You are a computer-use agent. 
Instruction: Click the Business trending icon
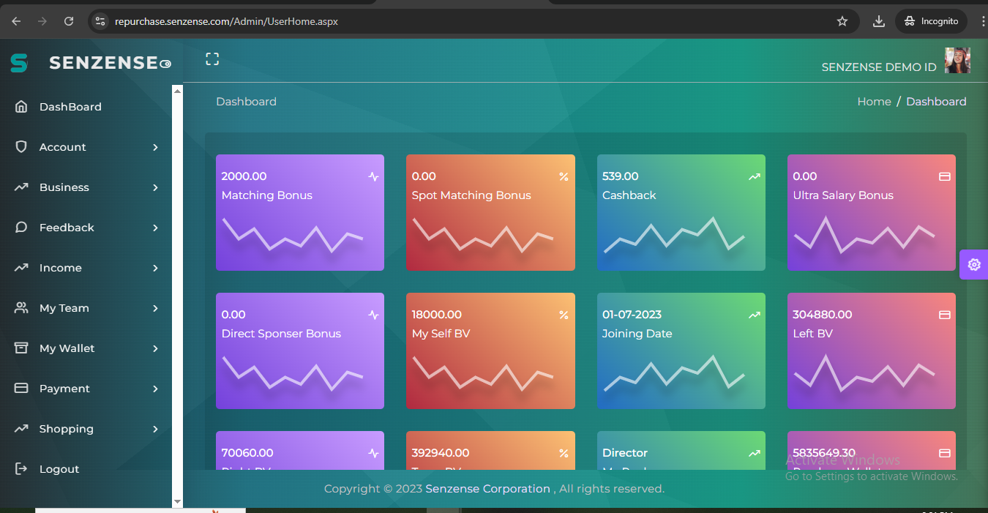pyautogui.click(x=21, y=187)
